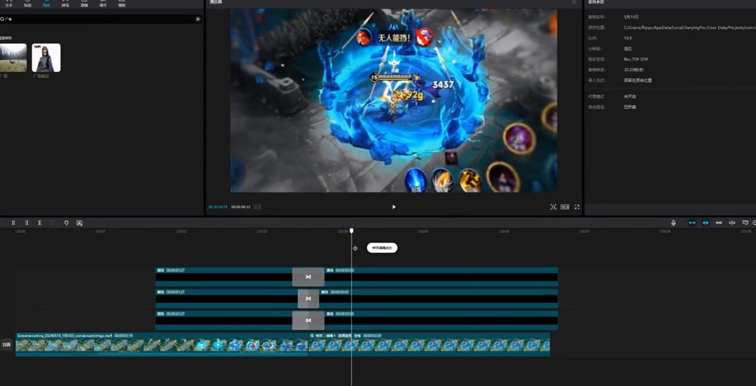Switch to the 滤镜 filters tab

(x=84, y=4)
